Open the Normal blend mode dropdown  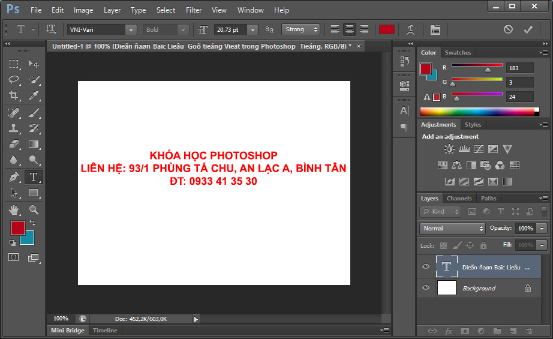click(x=452, y=228)
